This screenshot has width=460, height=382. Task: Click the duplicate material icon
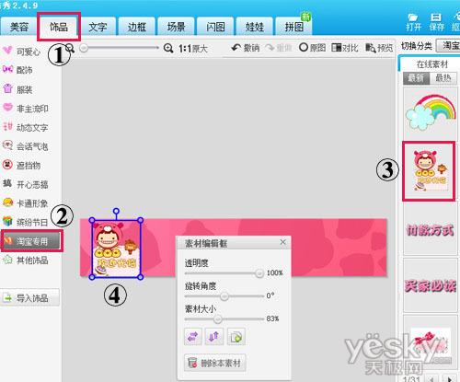236,337
